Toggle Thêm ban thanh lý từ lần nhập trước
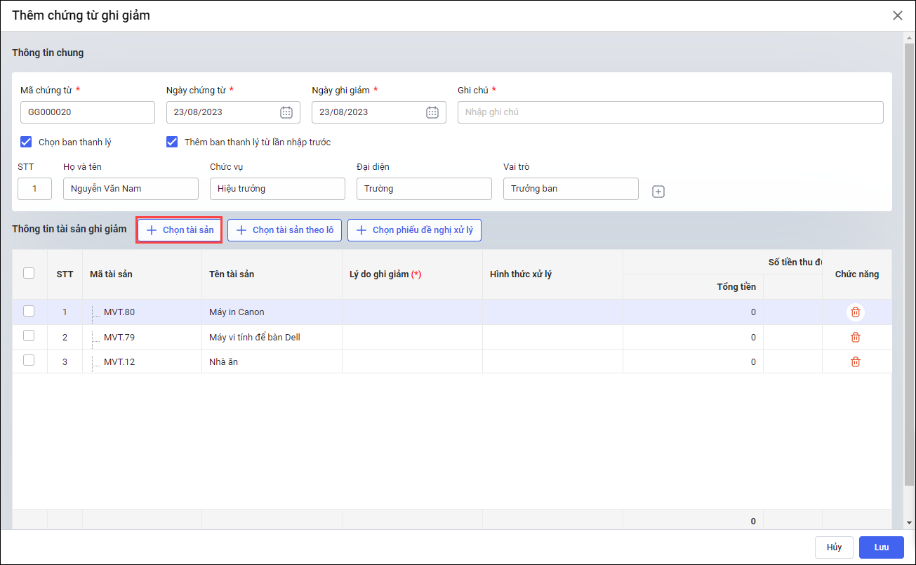This screenshot has height=565, width=916. (x=172, y=142)
